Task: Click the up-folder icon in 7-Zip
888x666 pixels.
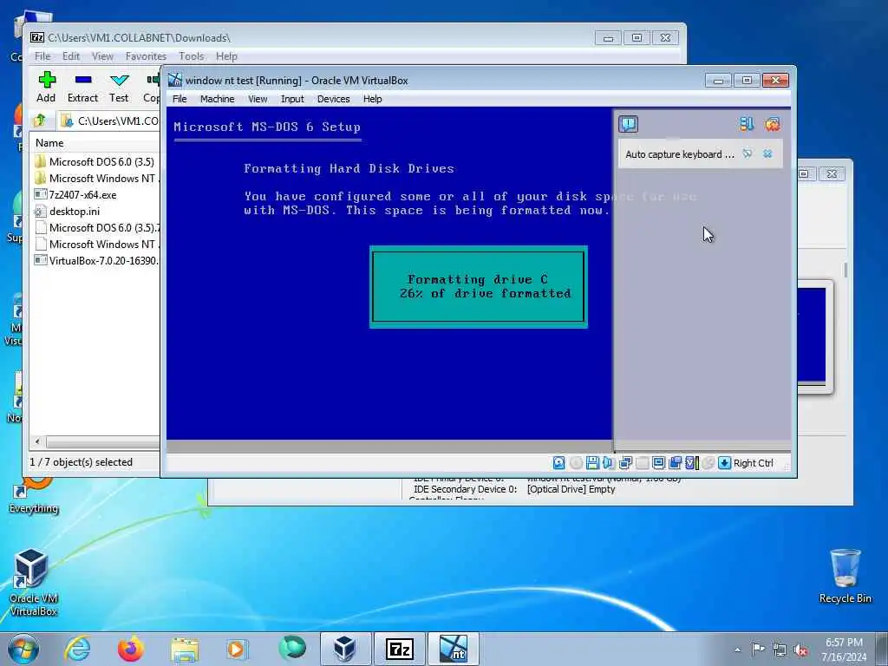Action: [40, 120]
